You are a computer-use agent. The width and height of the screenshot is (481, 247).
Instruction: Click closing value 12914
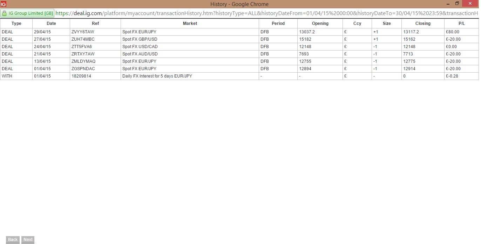pos(409,69)
